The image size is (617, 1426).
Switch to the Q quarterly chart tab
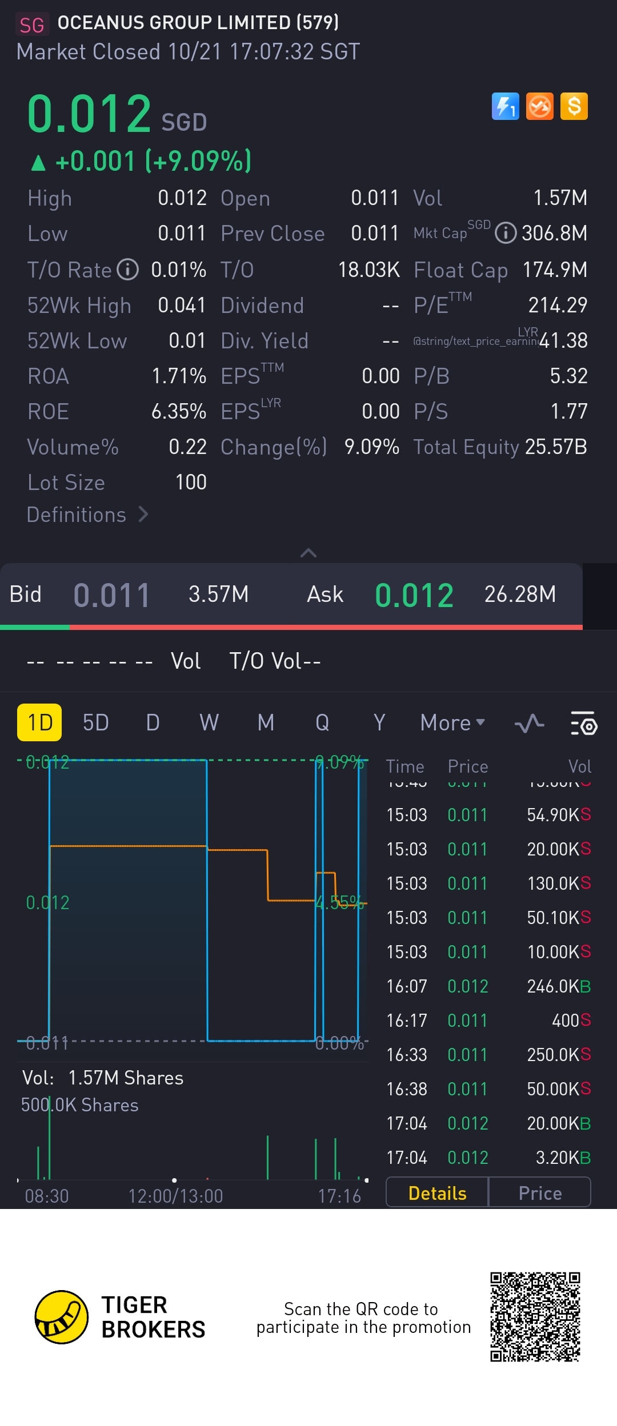[x=322, y=723]
